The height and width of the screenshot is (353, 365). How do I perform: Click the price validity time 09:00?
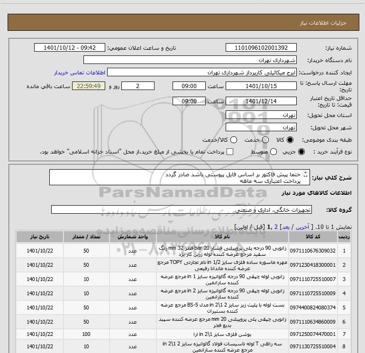[189, 101]
